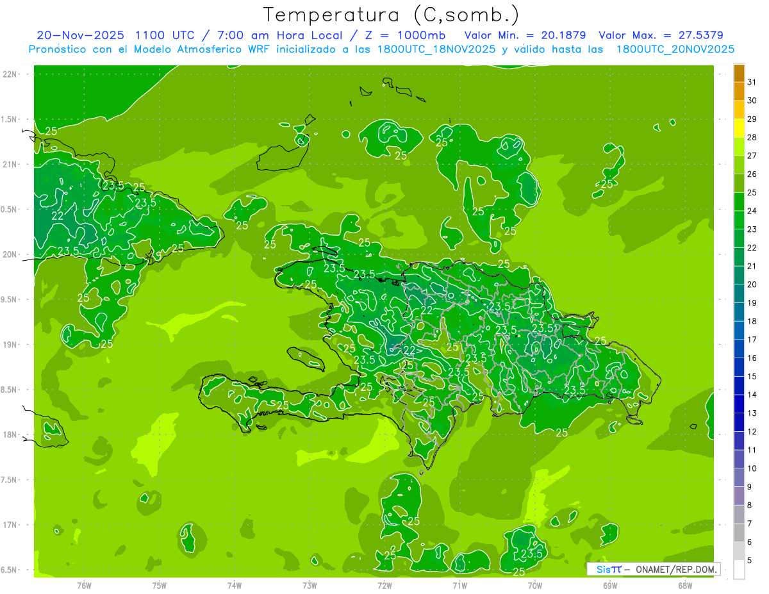Image resolution: width=769 pixels, height=594 pixels.
Task: Pick the white swatch at bottom of color scale
Action: pos(739,570)
